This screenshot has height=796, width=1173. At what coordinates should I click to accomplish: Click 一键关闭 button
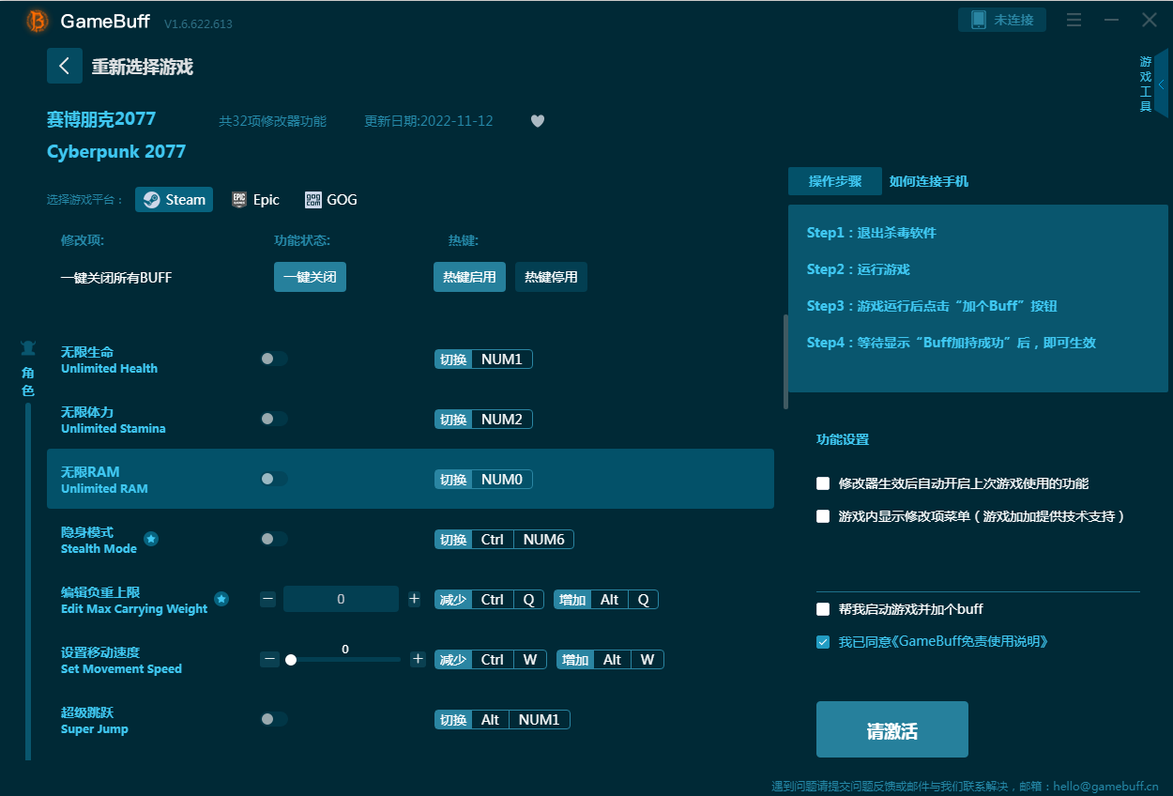pos(310,277)
